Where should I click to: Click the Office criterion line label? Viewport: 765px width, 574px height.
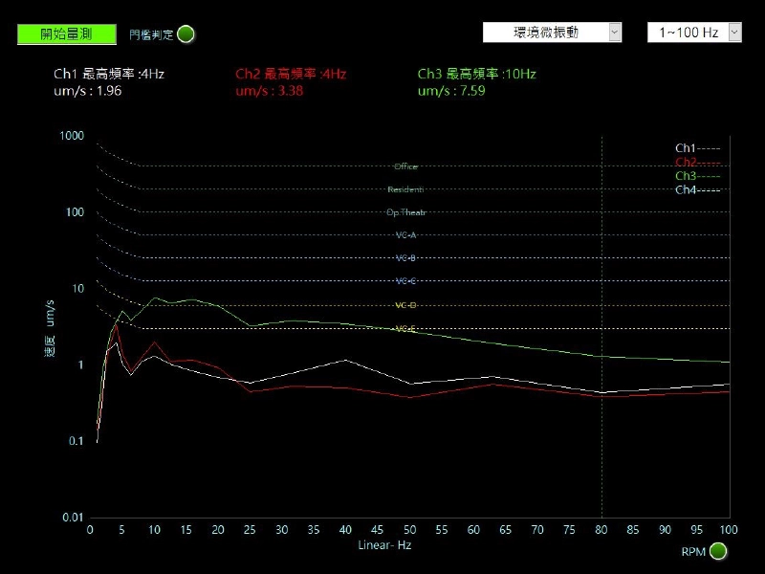(x=405, y=166)
